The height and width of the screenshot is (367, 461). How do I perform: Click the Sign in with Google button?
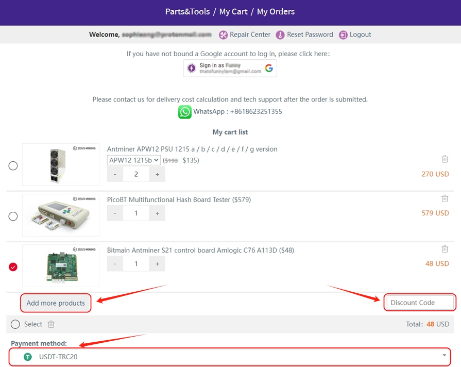coord(230,68)
